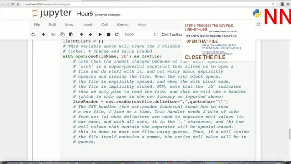Open the Kernel menu

click(123, 25)
